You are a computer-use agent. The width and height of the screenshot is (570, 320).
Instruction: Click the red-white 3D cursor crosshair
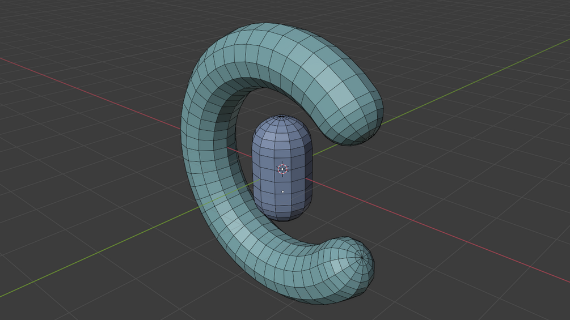pos(282,169)
